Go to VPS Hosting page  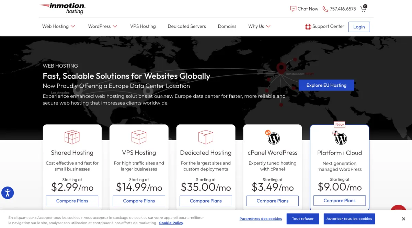(143, 26)
